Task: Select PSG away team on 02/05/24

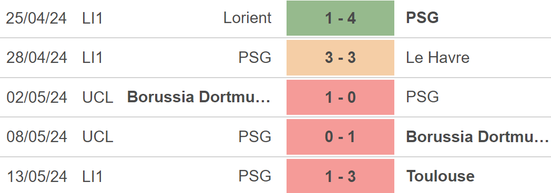Action: pyautogui.click(x=422, y=97)
